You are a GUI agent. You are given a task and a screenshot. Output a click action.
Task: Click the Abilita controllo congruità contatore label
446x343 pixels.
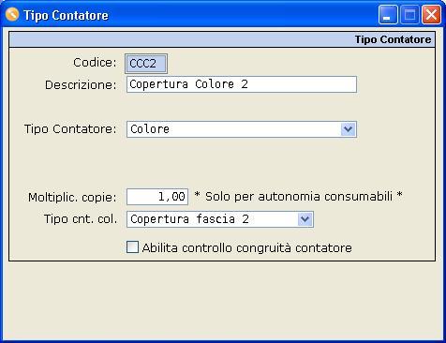pyautogui.click(x=246, y=247)
